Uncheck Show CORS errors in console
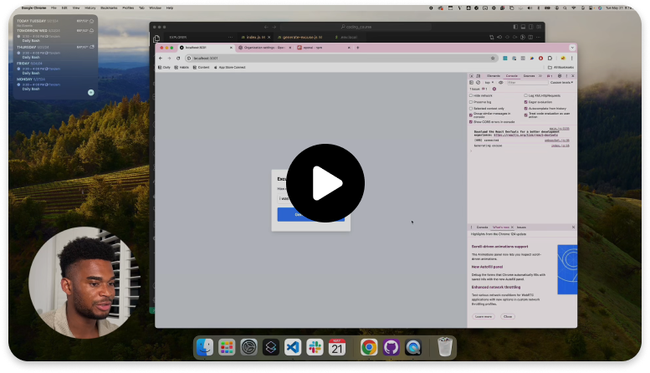The width and height of the screenshot is (650, 373). click(471, 122)
